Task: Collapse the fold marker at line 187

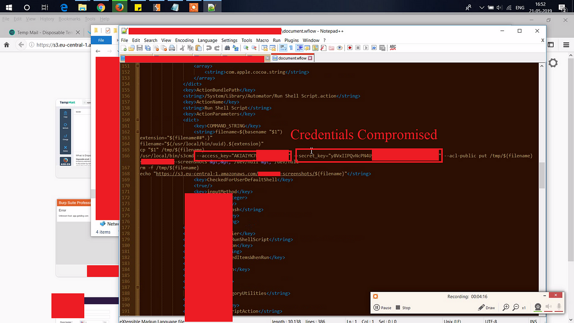Action: point(137,287)
